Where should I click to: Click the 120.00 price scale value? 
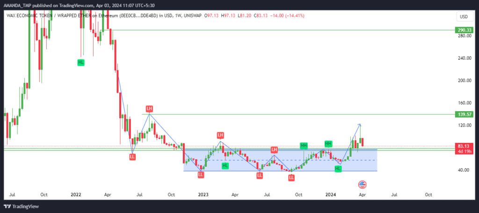(x=464, y=125)
